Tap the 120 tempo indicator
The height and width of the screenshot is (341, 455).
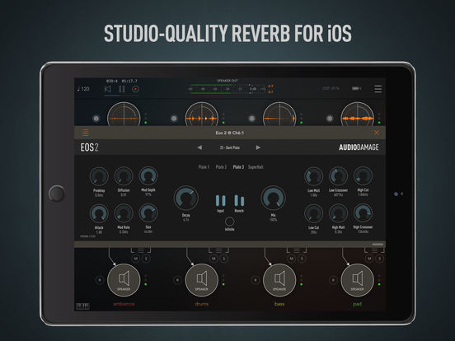point(83,89)
